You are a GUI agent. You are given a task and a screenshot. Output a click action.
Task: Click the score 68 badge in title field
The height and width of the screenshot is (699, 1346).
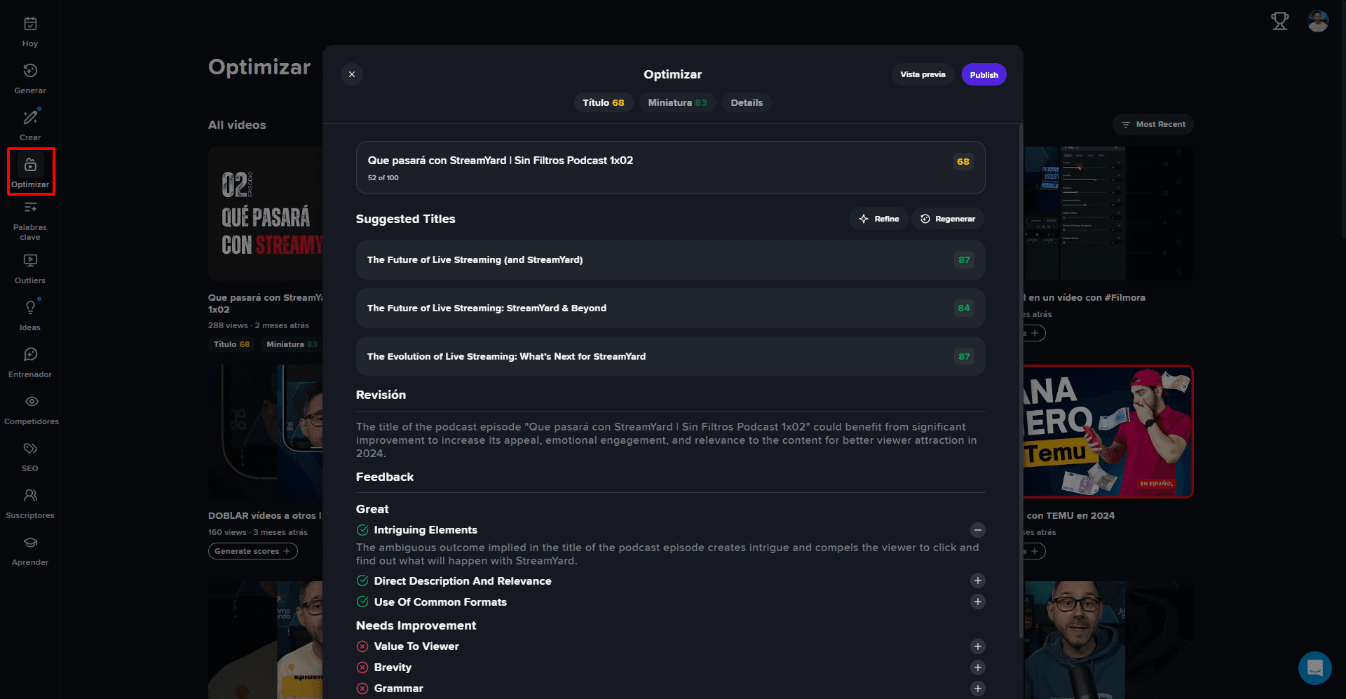(963, 162)
